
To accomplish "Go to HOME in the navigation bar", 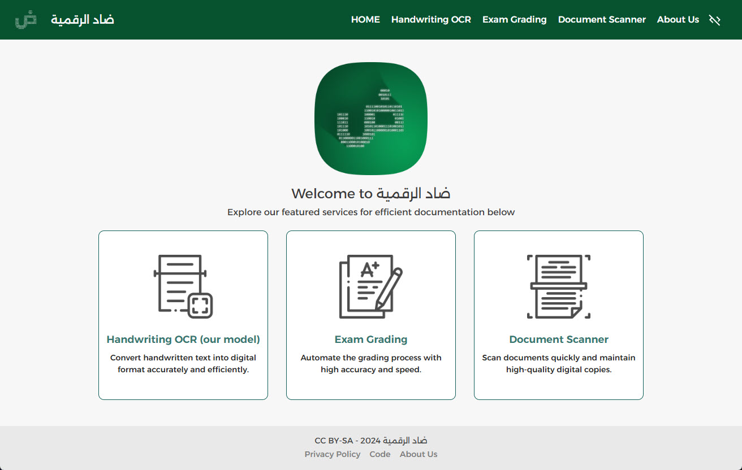I will tap(365, 20).
